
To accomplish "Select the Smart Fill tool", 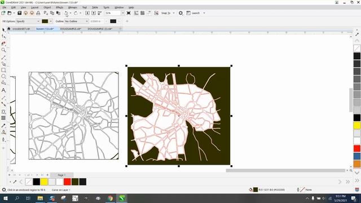I will click(x=3, y=139).
